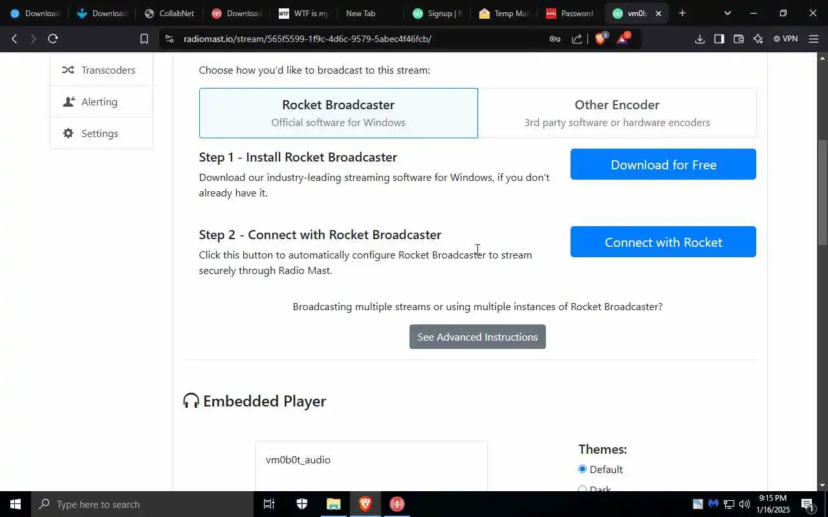
Task: Click the Transcoders shuffle icon
Action: [x=68, y=70]
